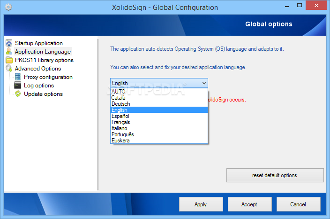Click 'You can also select' instruction text
The image size is (330, 219).
click(x=178, y=67)
